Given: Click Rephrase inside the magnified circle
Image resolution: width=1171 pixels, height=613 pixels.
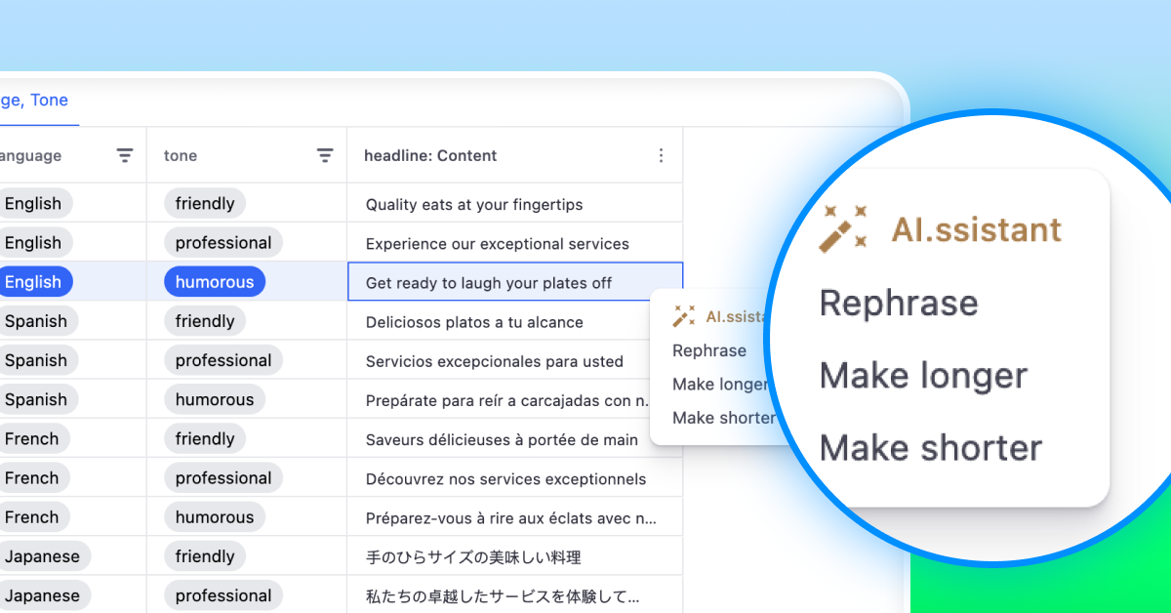Looking at the screenshot, I should [898, 303].
